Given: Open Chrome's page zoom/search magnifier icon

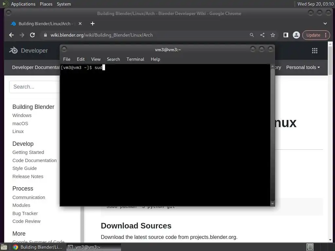Looking at the screenshot, I should 252,35.
